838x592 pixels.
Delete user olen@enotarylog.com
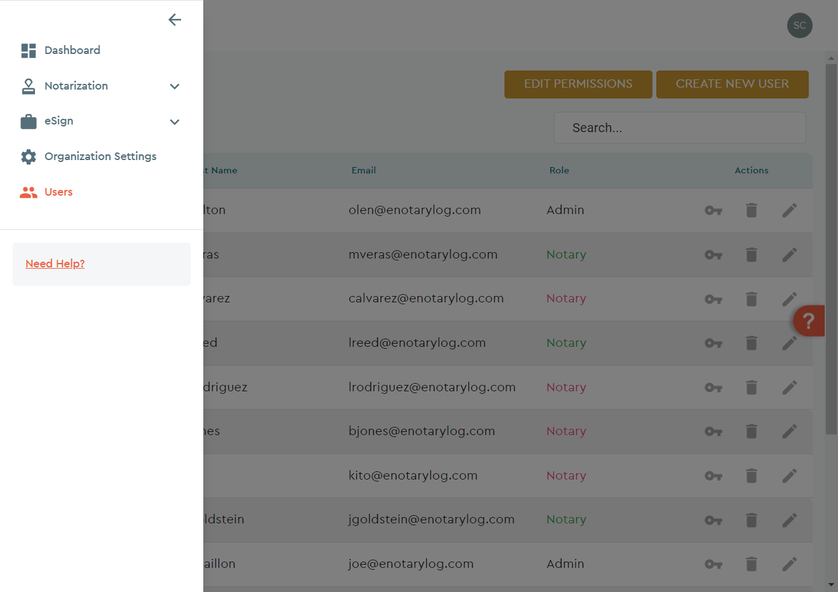point(752,210)
